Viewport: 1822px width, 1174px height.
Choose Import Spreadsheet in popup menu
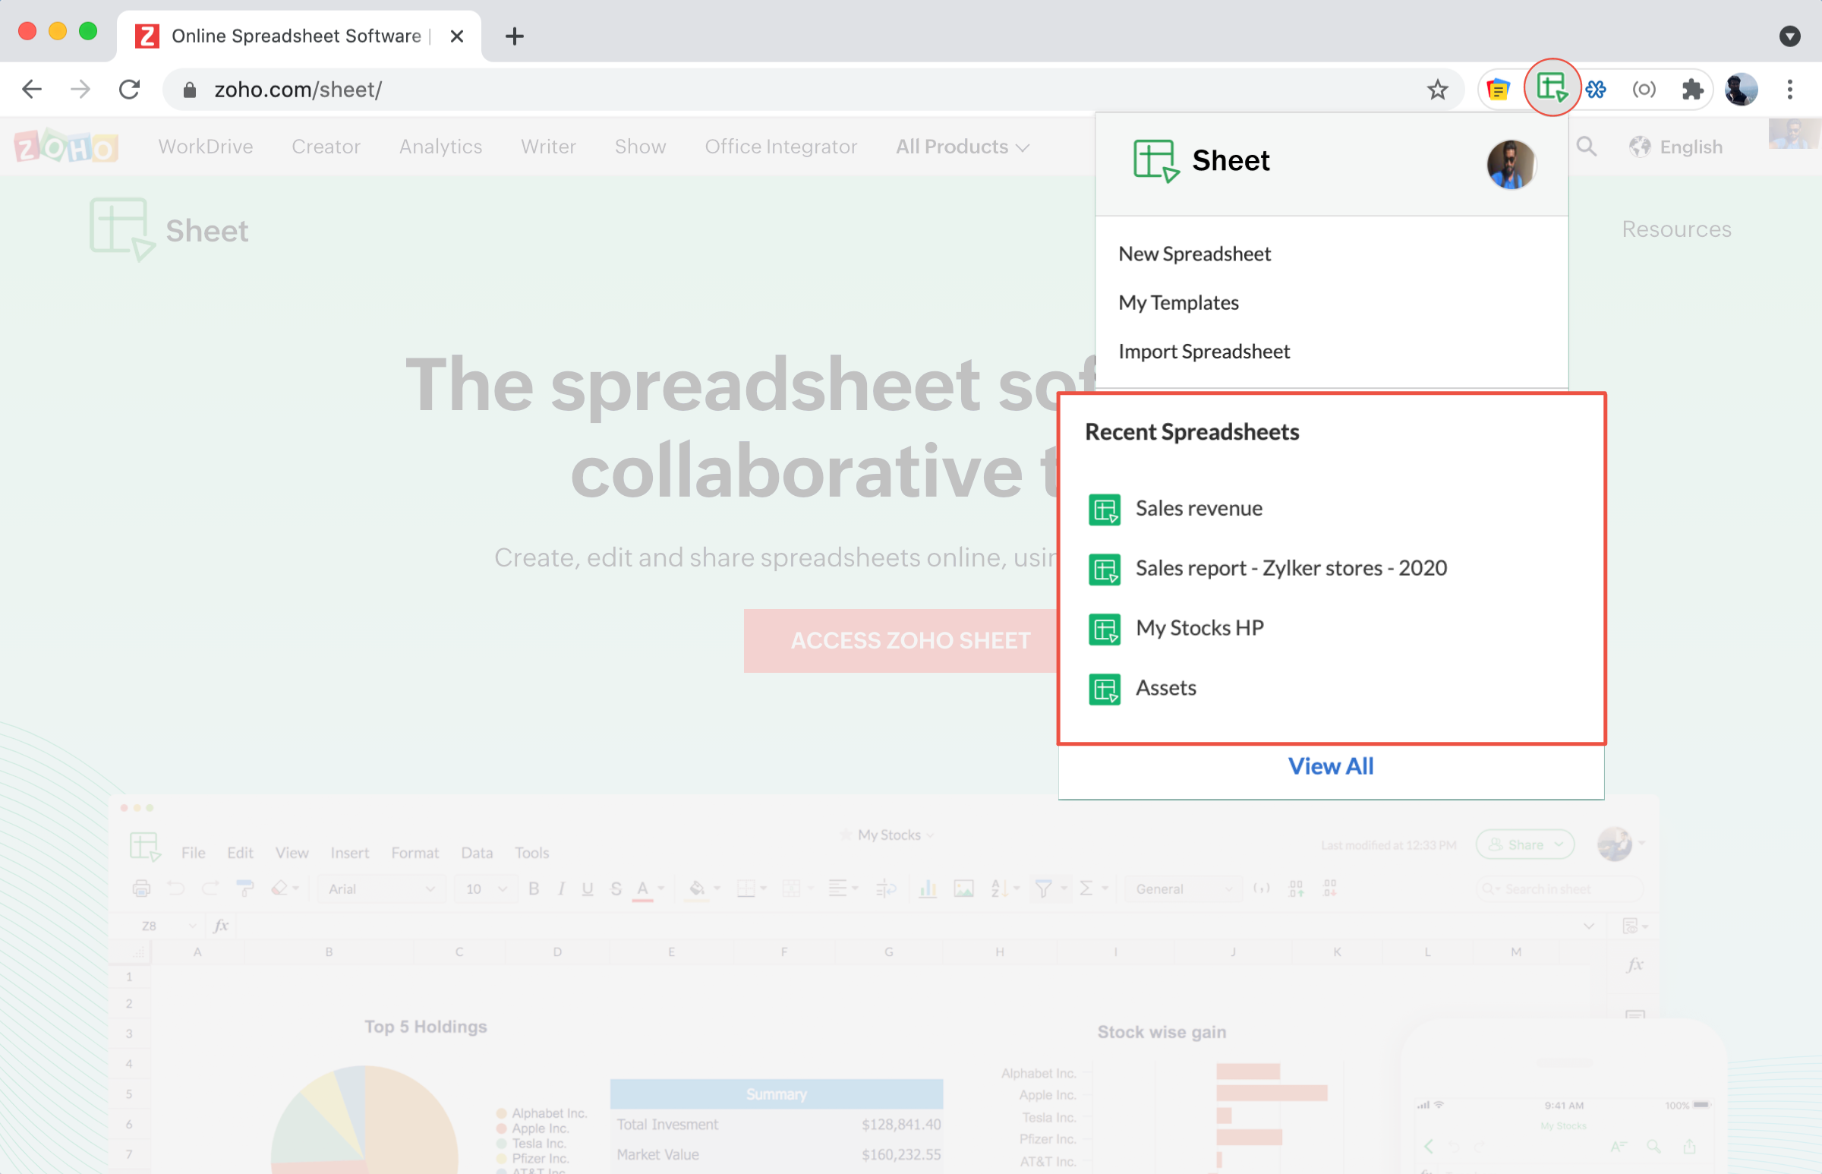click(1204, 352)
